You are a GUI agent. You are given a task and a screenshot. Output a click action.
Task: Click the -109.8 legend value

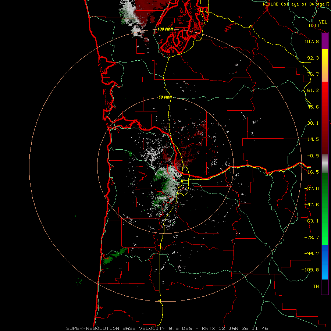[310, 270]
